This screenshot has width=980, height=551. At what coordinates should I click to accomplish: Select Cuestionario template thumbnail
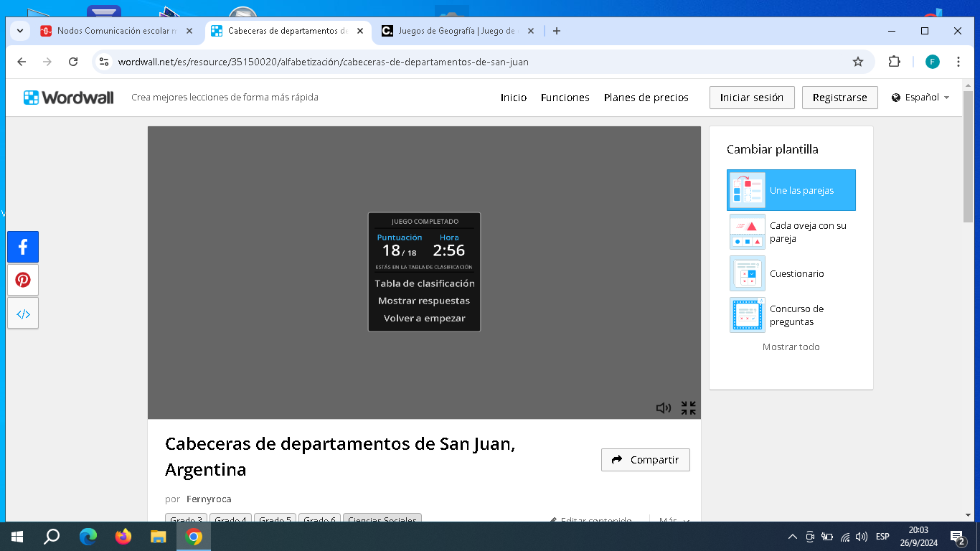748,273
